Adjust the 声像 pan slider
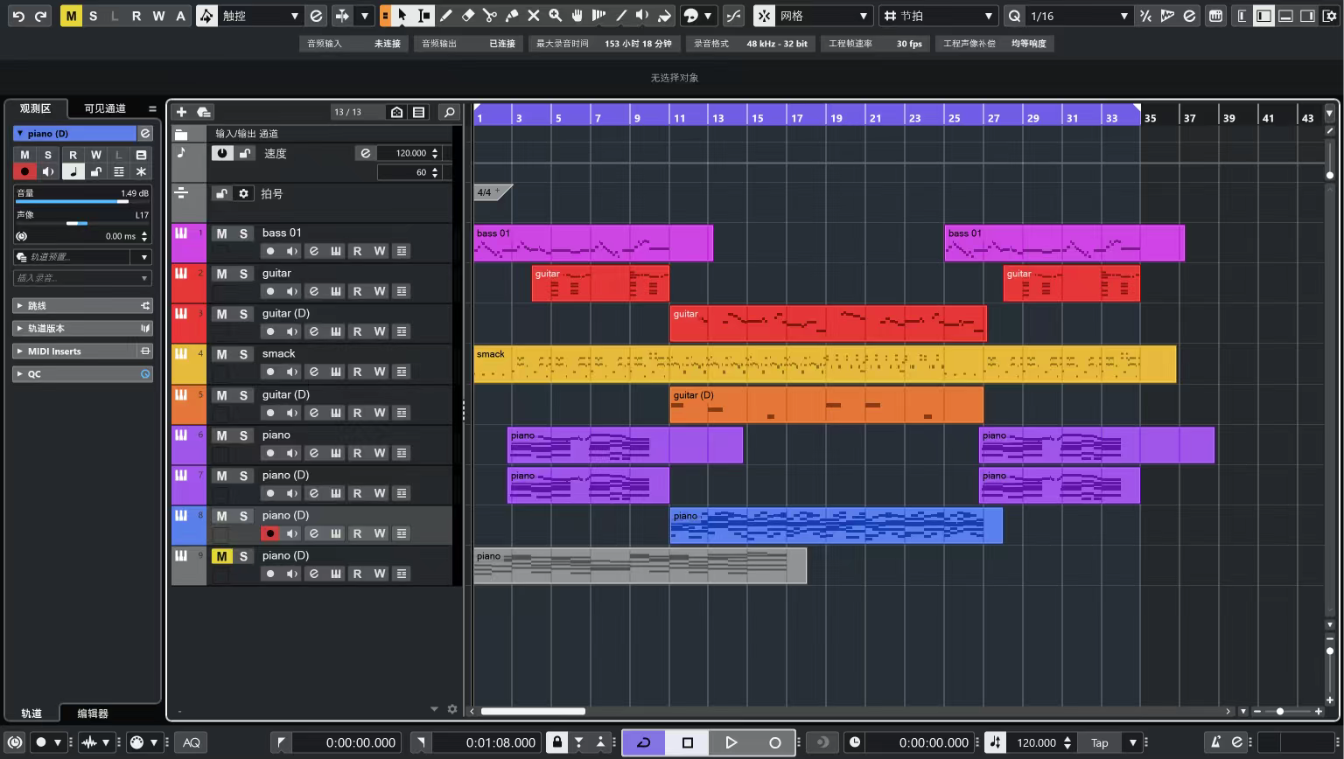 point(83,224)
